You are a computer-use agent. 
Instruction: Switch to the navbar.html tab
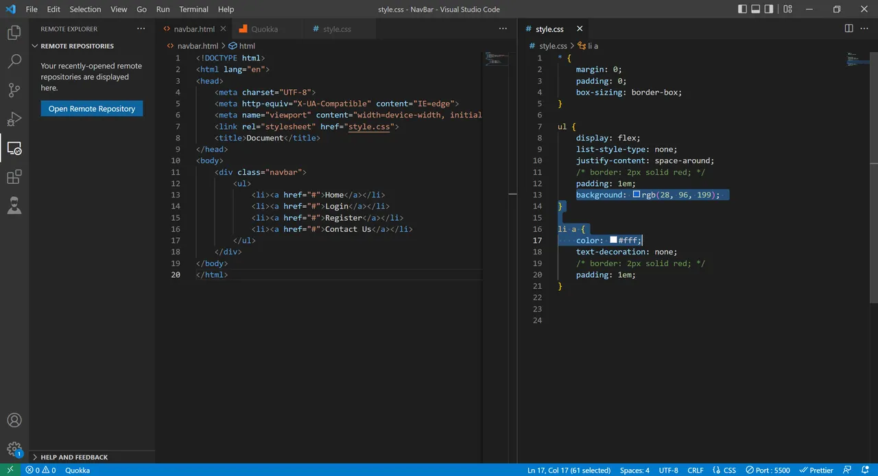point(194,29)
